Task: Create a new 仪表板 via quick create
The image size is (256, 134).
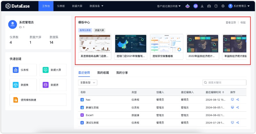Action: click(x=23, y=70)
